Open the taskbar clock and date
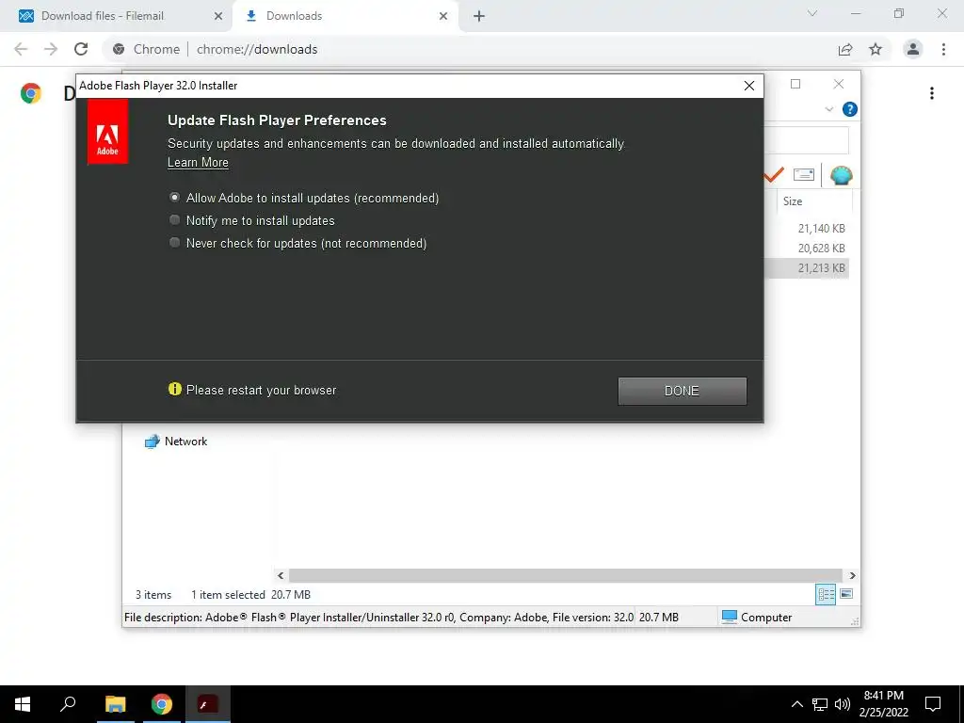This screenshot has height=723, width=964. click(883, 704)
